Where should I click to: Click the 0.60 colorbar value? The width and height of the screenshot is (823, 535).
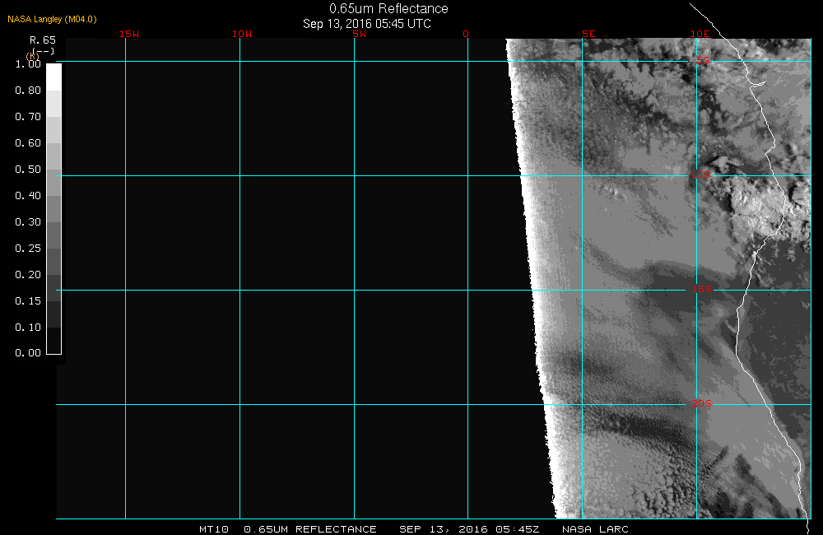tap(28, 143)
